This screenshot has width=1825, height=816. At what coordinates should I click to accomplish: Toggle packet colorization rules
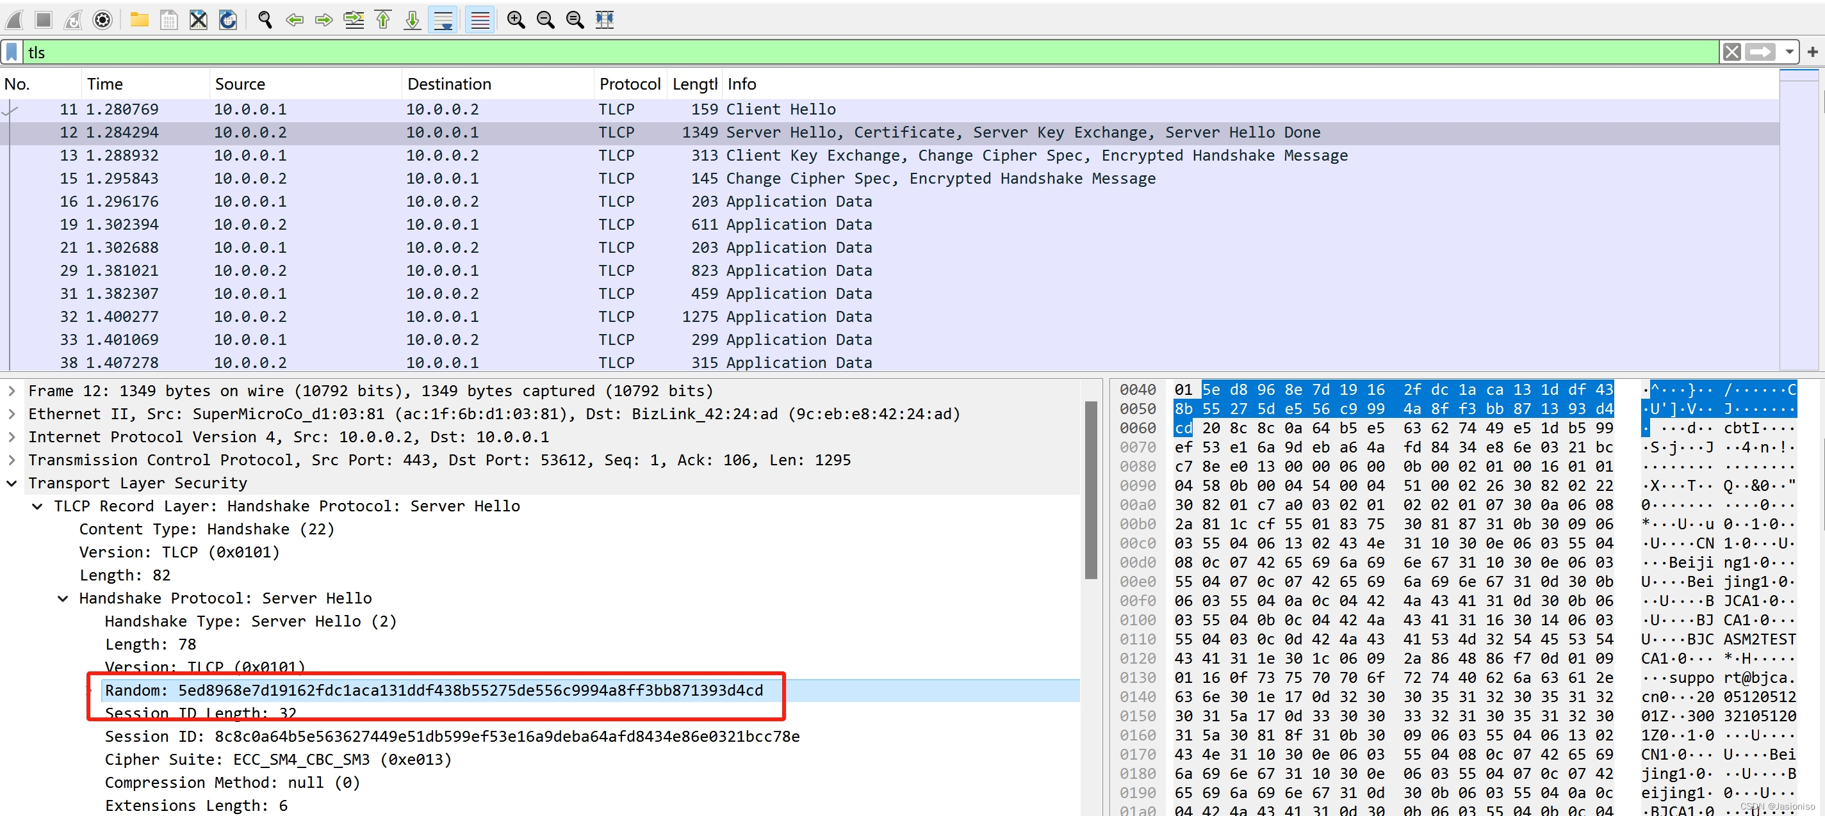point(480,20)
